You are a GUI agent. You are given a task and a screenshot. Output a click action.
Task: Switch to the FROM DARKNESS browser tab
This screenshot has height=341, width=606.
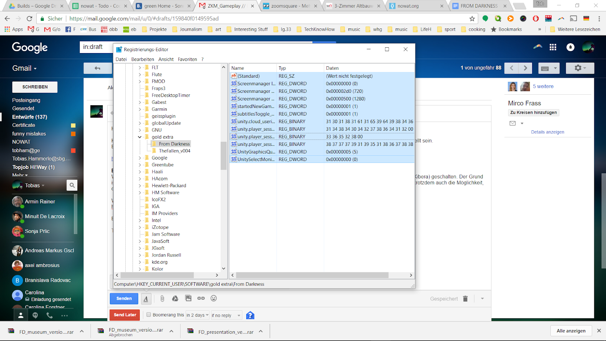(x=479, y=6)
